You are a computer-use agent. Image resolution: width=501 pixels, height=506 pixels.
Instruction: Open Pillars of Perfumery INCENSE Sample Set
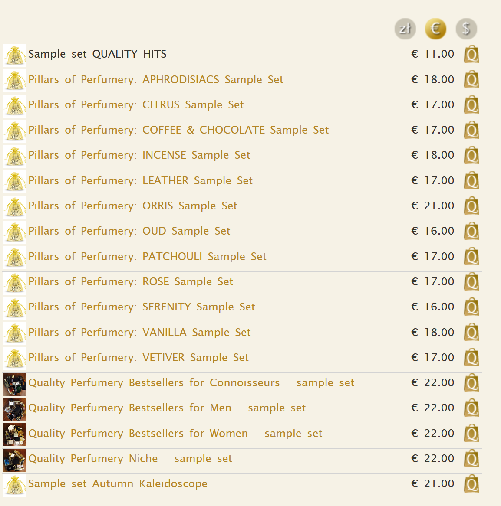[x=139, y=155]
